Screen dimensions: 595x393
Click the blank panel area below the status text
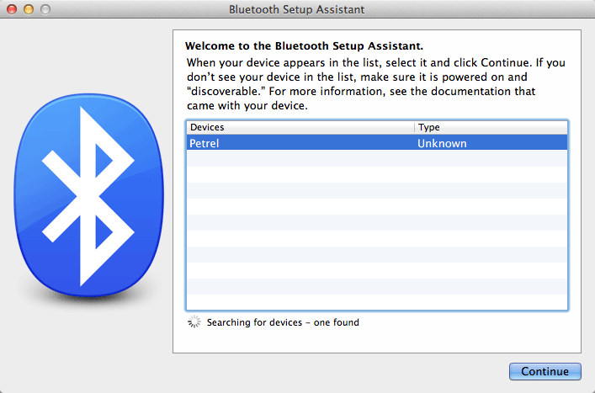pyautogui.click(x=377, y=341)
